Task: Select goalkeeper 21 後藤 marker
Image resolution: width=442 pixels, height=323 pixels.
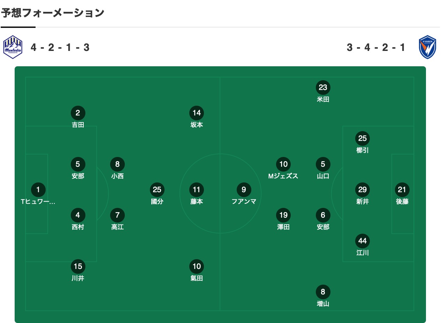Action: [402, 190]
